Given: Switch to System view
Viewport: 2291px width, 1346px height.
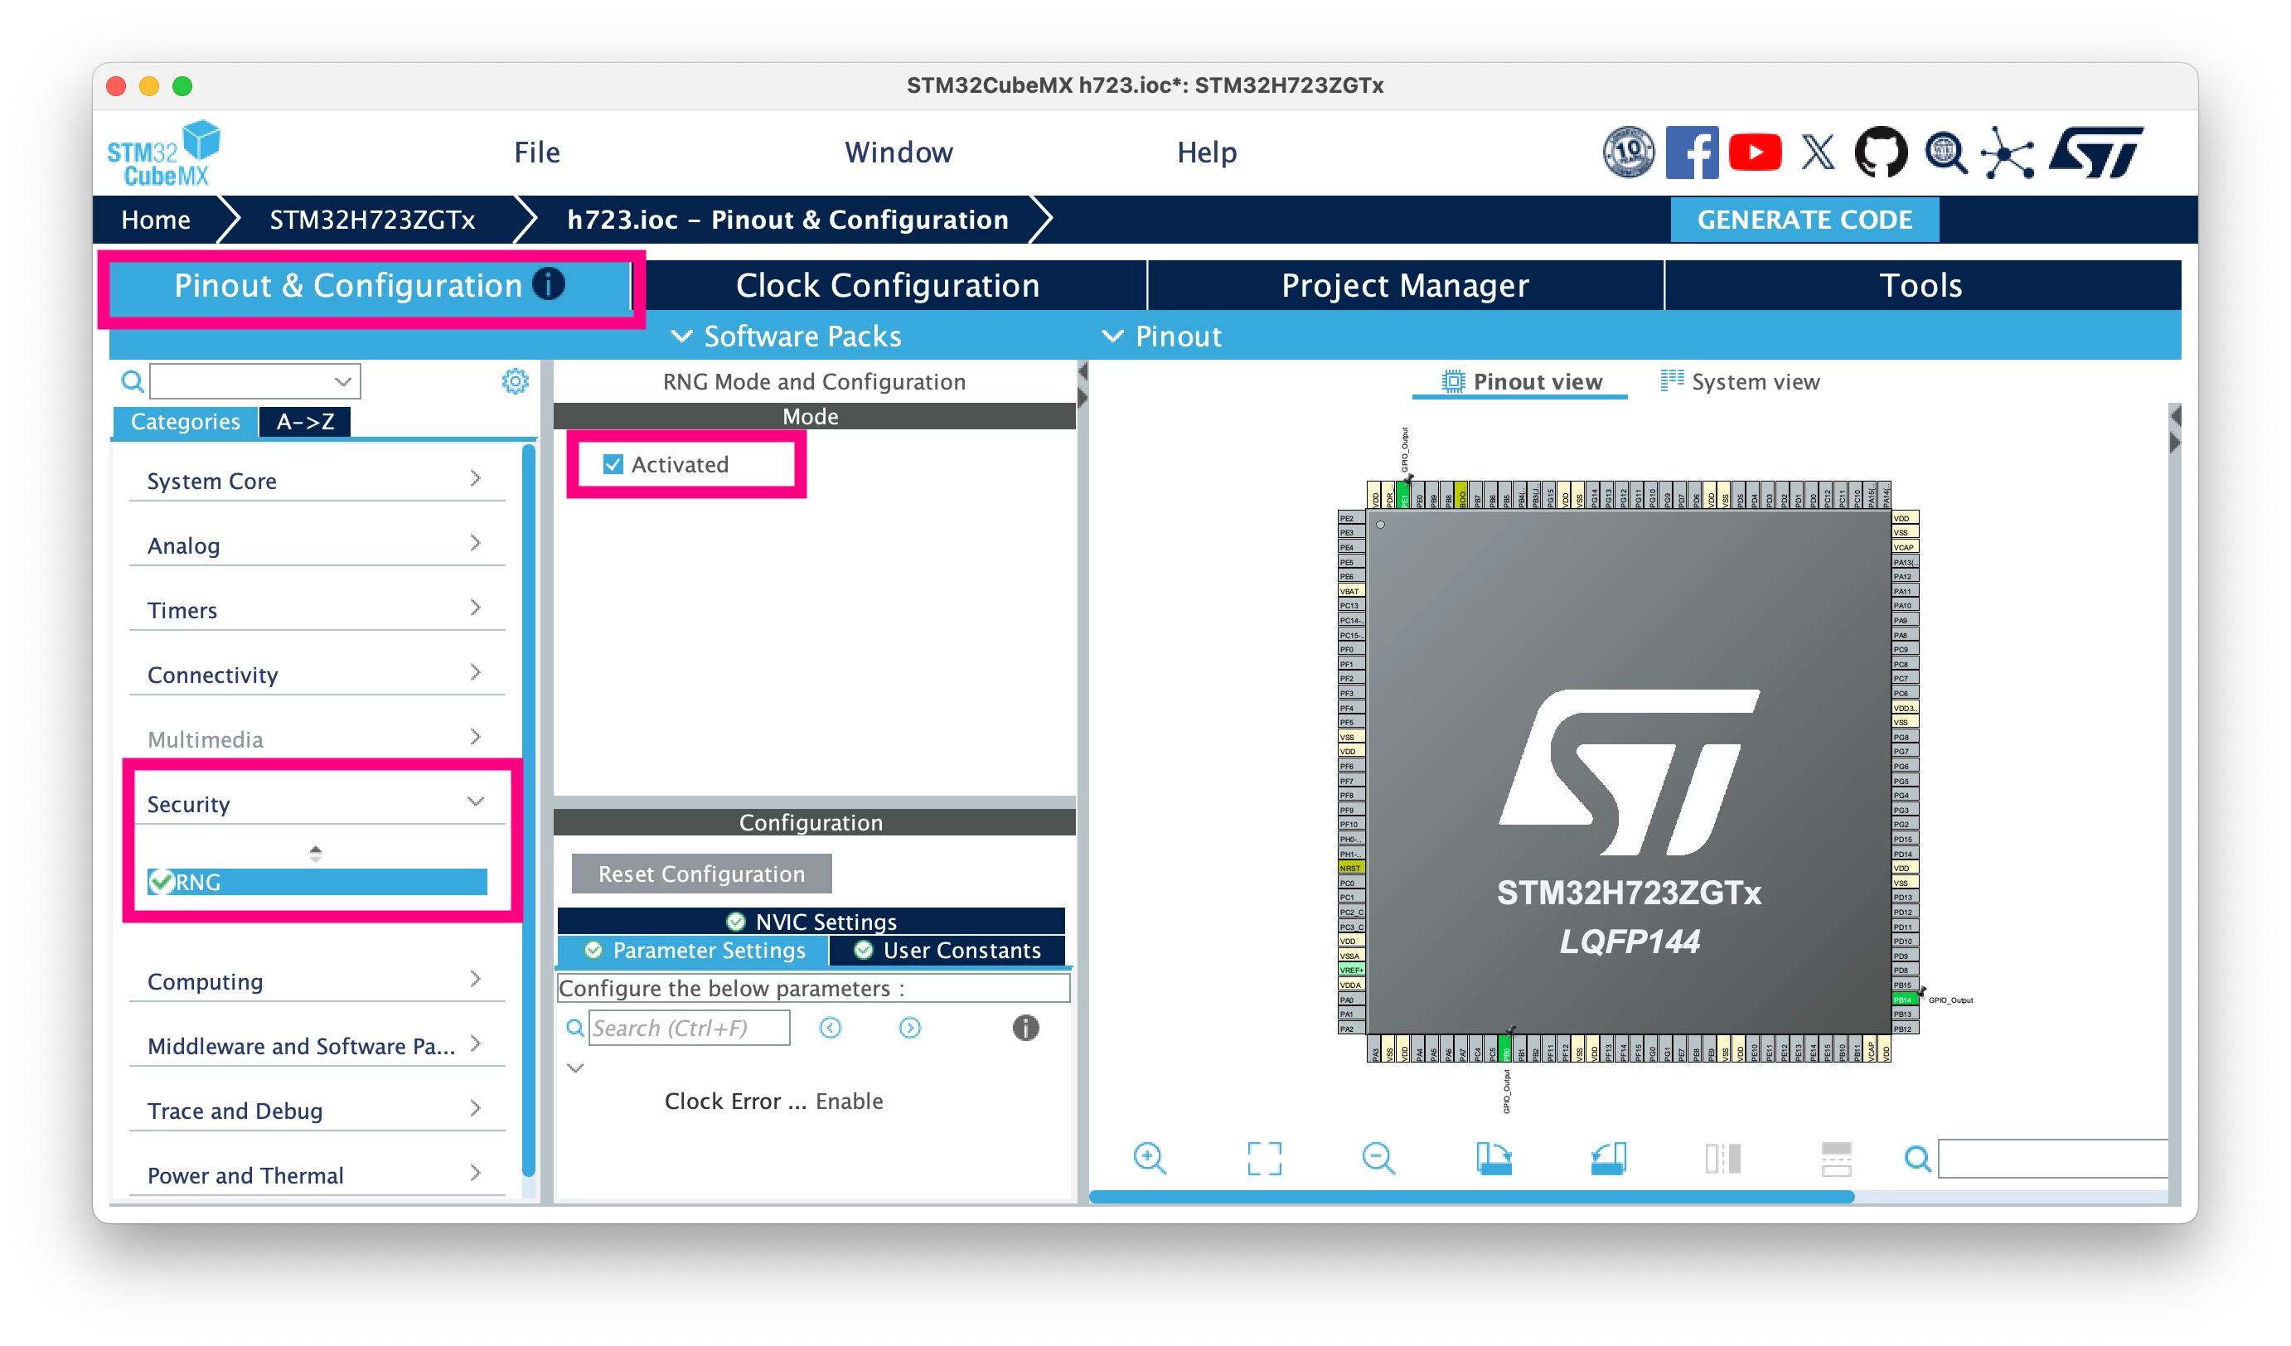Looking at the screenshot, I should (x=1740, y=380).
